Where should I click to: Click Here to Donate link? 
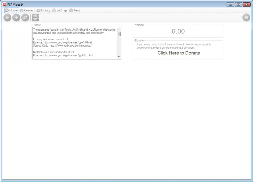point(179,53)
